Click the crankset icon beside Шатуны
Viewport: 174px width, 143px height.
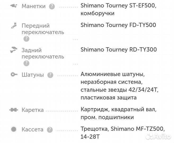point(13,75)
